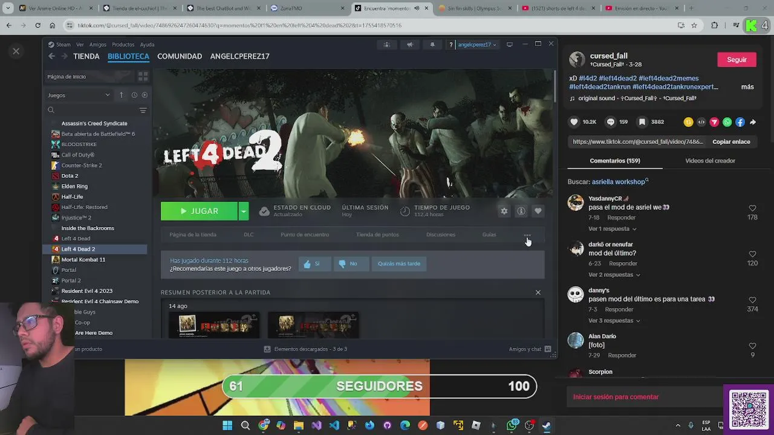Screen dimensions: 774x435
Task: Like Alan Darío's comment heart
Action: (752, 346)
